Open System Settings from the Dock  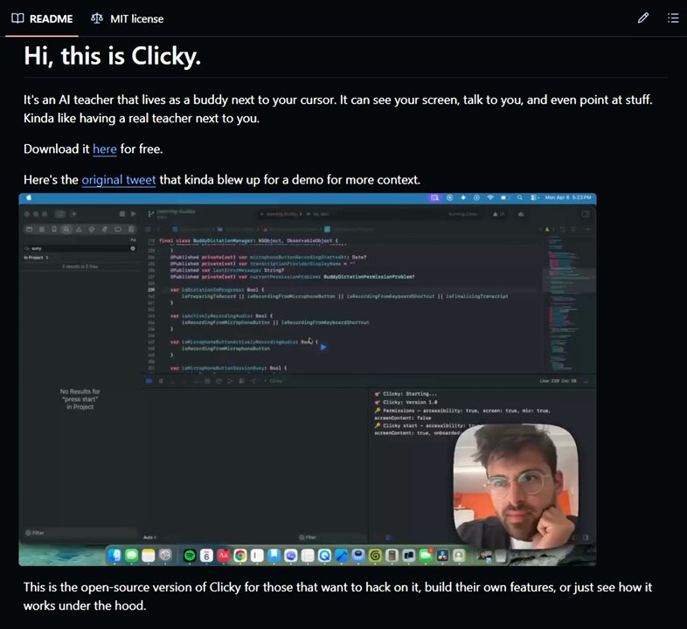(x=165, y=556)
